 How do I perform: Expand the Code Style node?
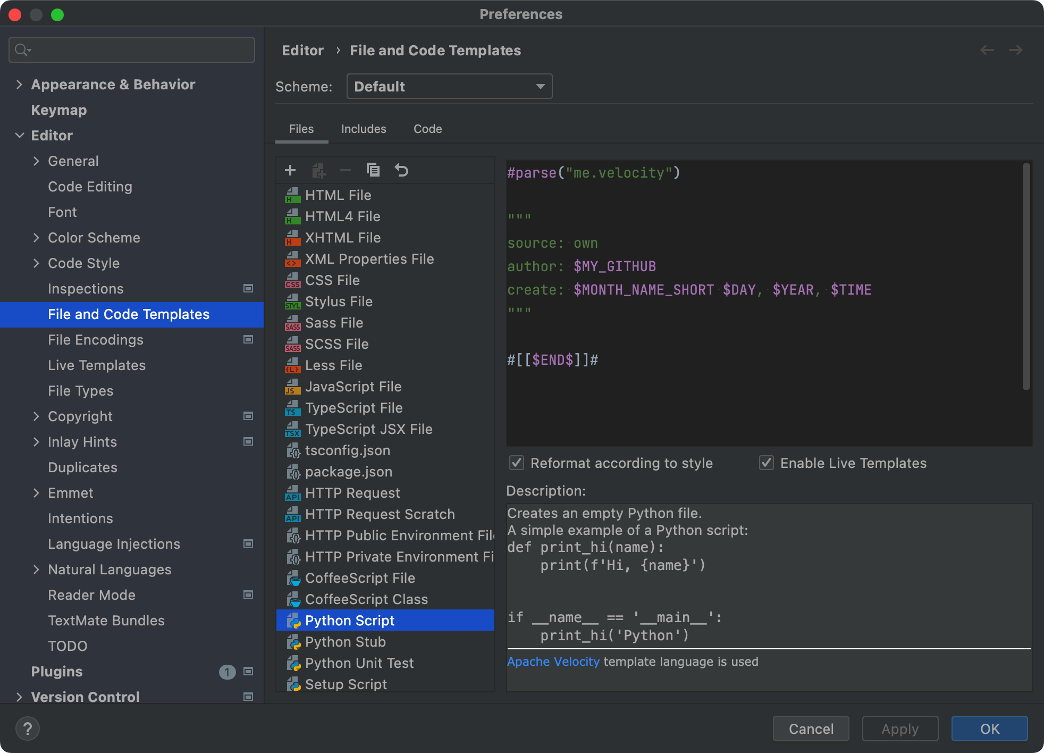(x=36, y=263)
